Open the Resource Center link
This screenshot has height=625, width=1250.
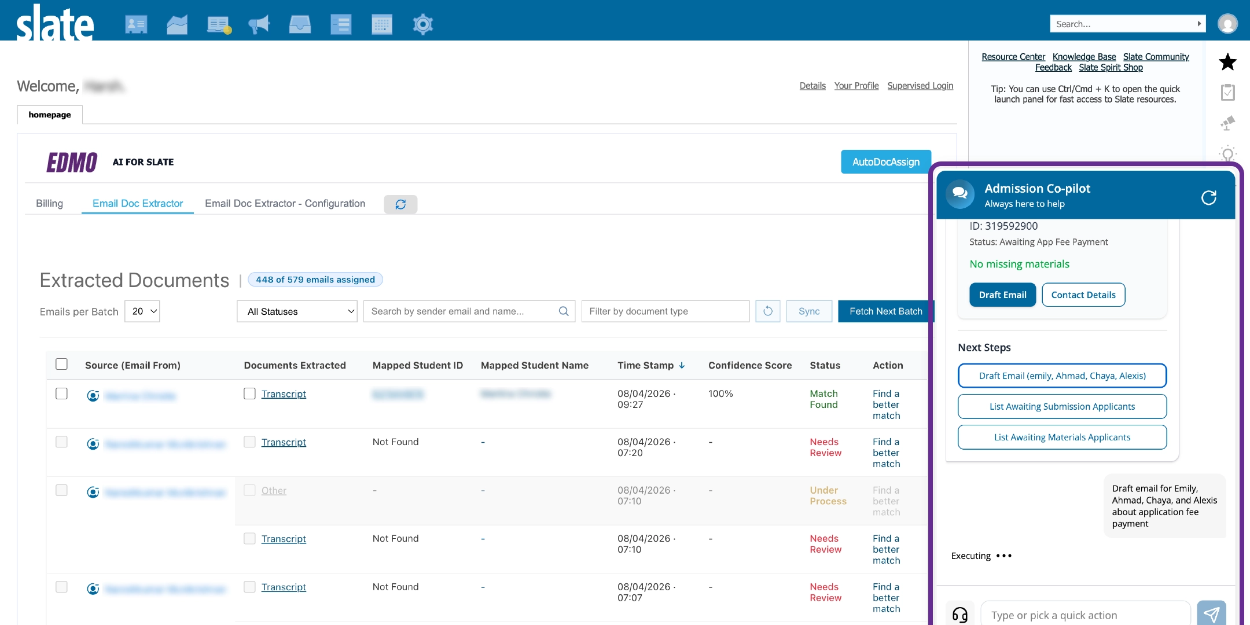point(1013,57)
